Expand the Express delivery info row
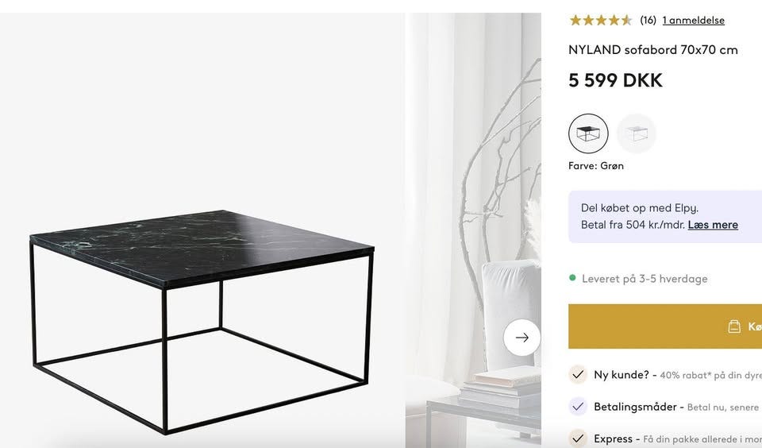Image resolution: width=762 pixels, height=448 pixels. pos(614,438)
